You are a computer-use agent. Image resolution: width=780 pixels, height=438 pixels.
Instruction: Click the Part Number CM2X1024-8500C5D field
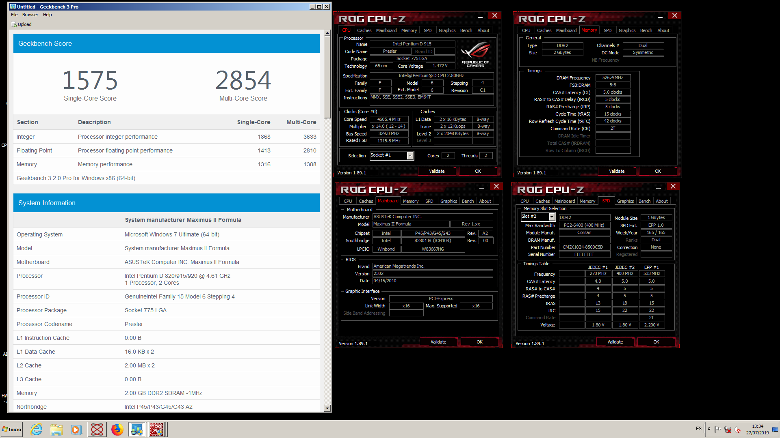pyautogui.click(x=584, y=247)
